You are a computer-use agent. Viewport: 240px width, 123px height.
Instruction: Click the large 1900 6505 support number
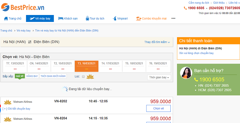tap(212, 79)
